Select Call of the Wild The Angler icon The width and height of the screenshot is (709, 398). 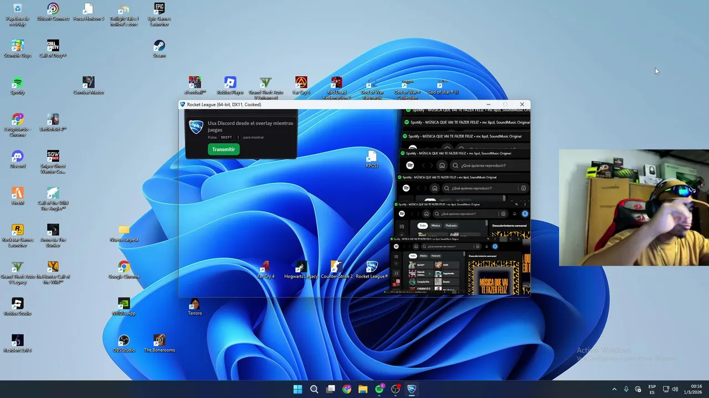(53, 198)
